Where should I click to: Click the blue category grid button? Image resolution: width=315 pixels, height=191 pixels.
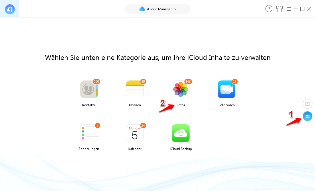308,116
